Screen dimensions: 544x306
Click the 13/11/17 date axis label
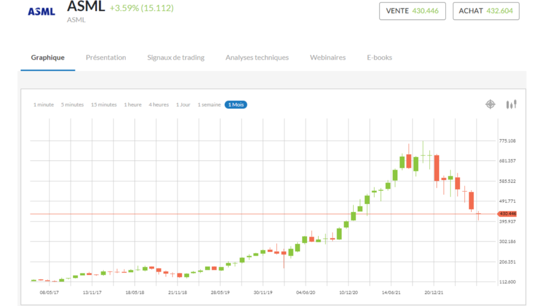click(92, 293)
